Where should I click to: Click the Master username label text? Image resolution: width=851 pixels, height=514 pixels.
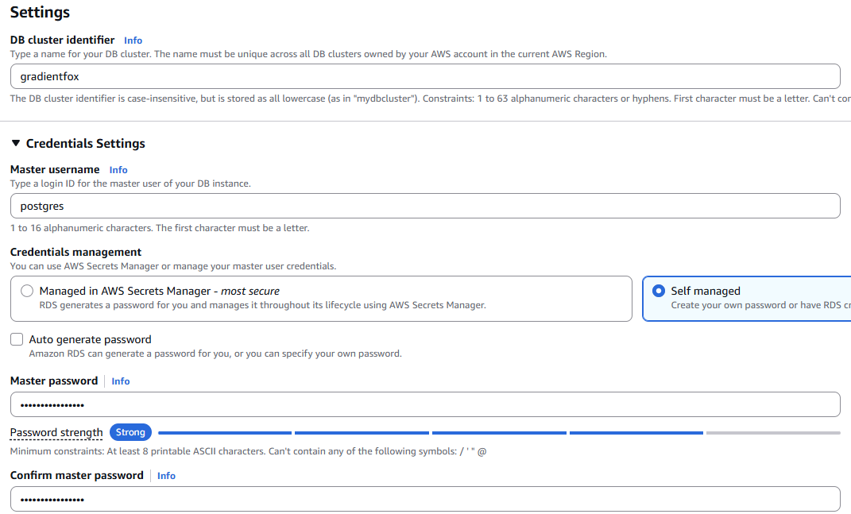[x=55, y=169]
